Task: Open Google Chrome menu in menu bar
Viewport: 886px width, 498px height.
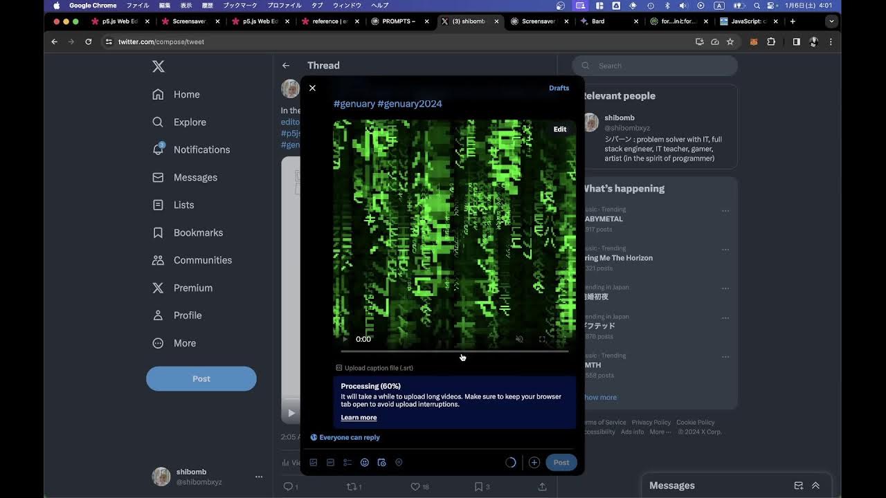Action: [x=93, y=5]
